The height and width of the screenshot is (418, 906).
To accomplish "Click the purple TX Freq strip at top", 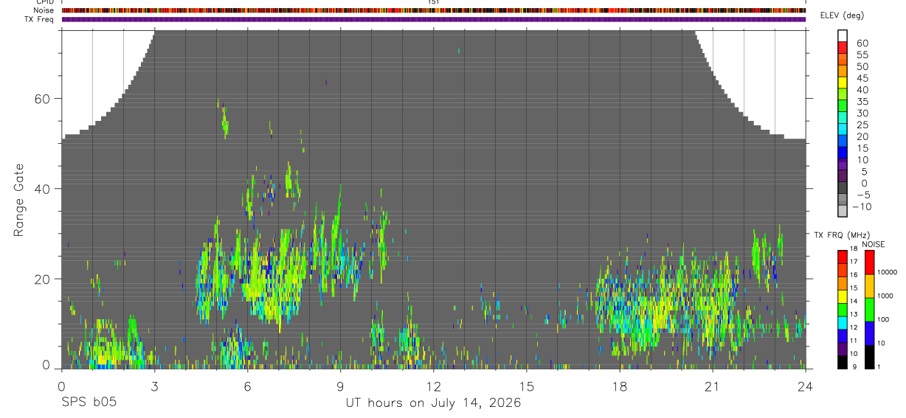I will pyautogui.click(x=434, y=19).
